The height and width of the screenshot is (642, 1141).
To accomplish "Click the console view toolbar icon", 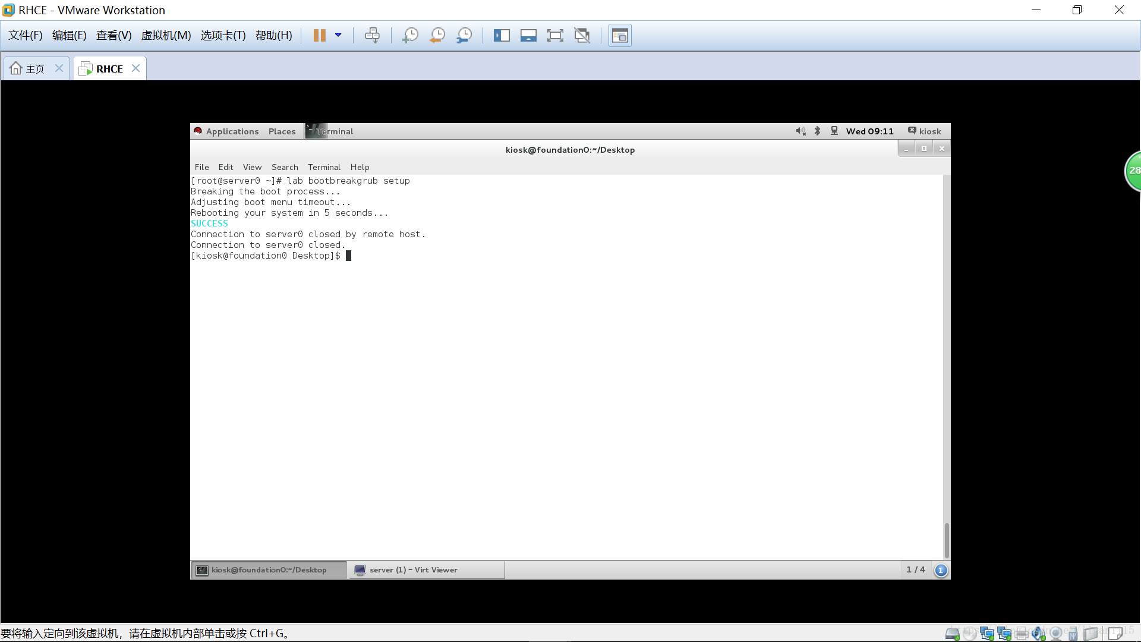I will [620, 36].
